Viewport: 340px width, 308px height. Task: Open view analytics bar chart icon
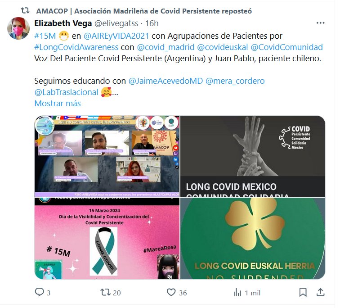[x=237, y=293]
